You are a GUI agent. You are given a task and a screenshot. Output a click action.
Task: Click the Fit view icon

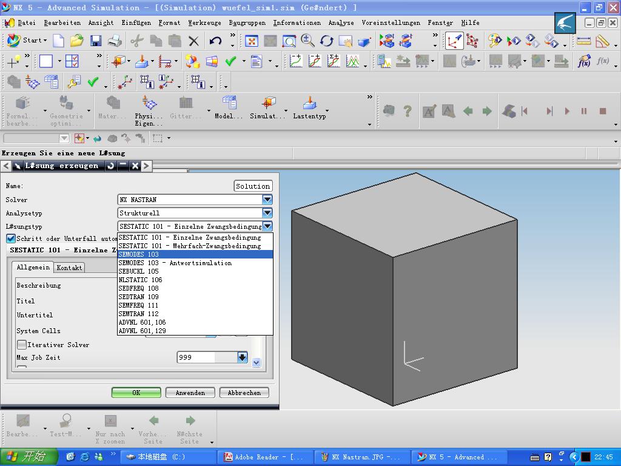pyautogui.click(x=252, y=41)
